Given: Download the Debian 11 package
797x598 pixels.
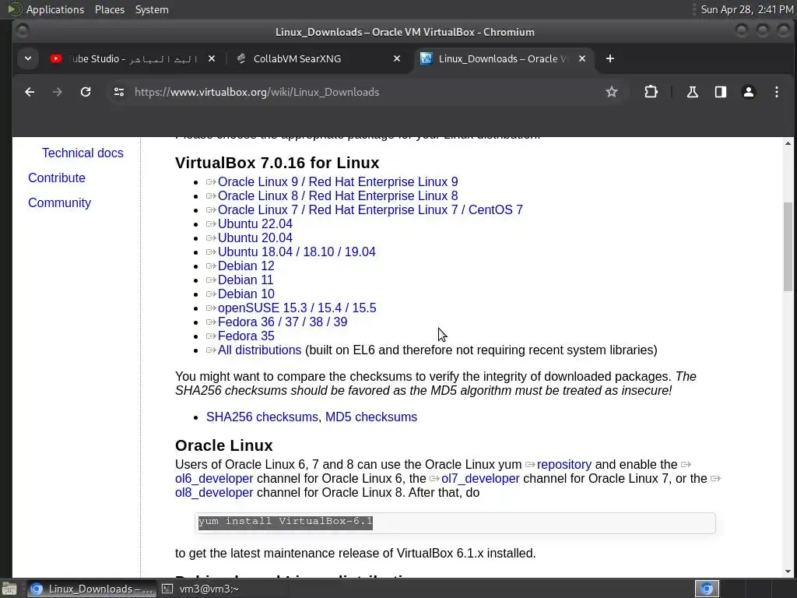Looking at the screenshot, I should coord(245,280).
